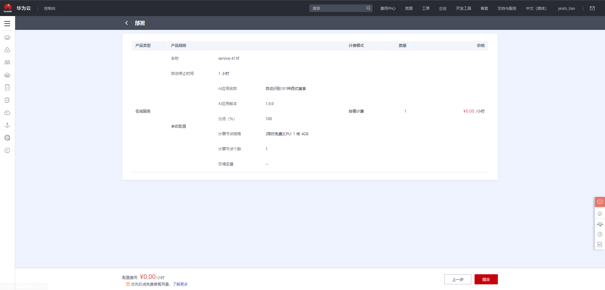
Task: Open the cloud server sidebar icon
Action: click(x=7, y=37)
